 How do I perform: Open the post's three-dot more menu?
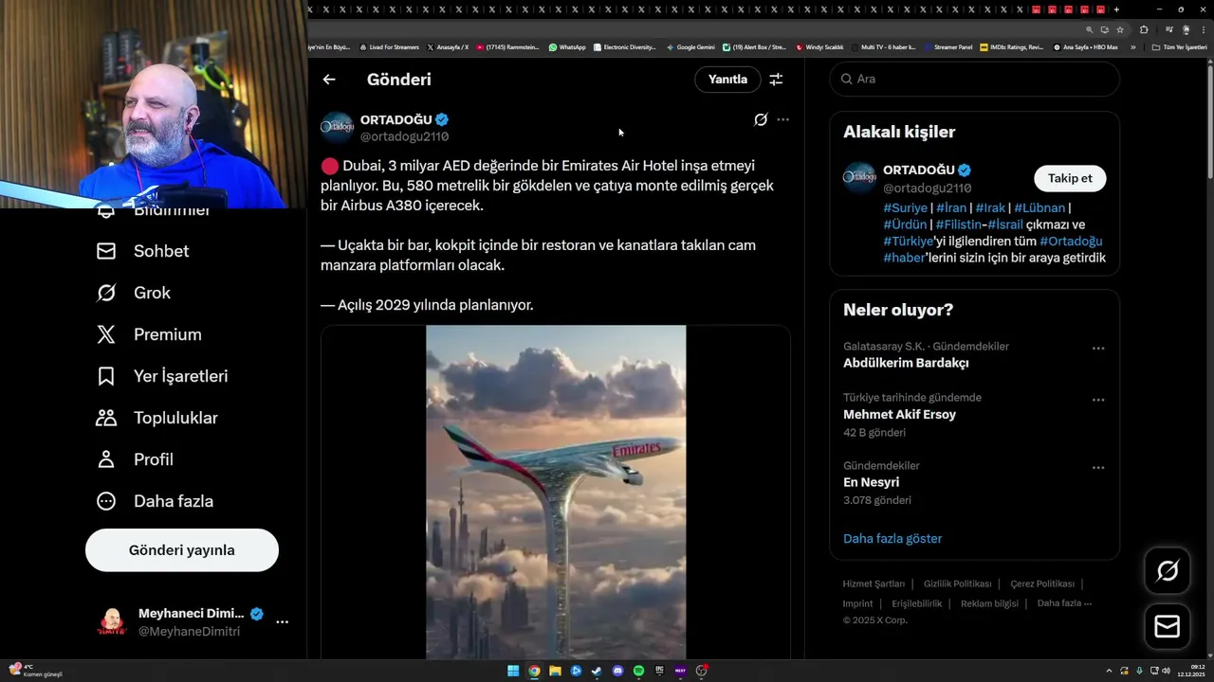[x=782, y=119]
